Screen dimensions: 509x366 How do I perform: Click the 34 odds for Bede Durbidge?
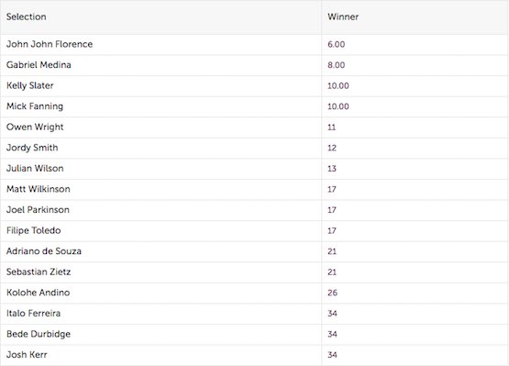[x=332, y=335]
